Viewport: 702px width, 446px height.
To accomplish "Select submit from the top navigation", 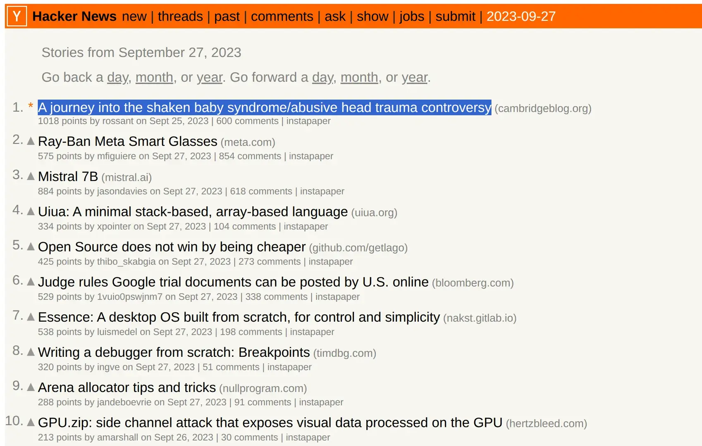I will (455, 17).
